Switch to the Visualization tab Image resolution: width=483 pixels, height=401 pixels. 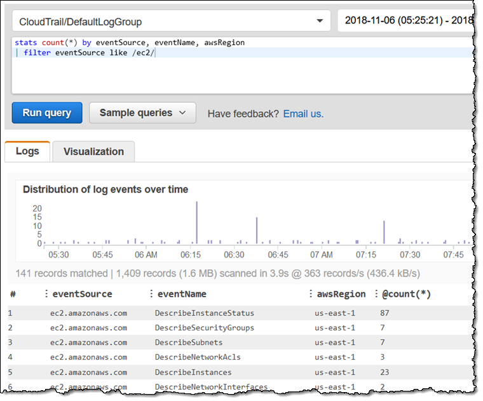click(93, 151)
